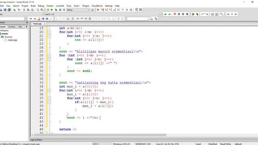
Task: Click the Save file icon
Action: pyautogui.click(x=5, y=10)
